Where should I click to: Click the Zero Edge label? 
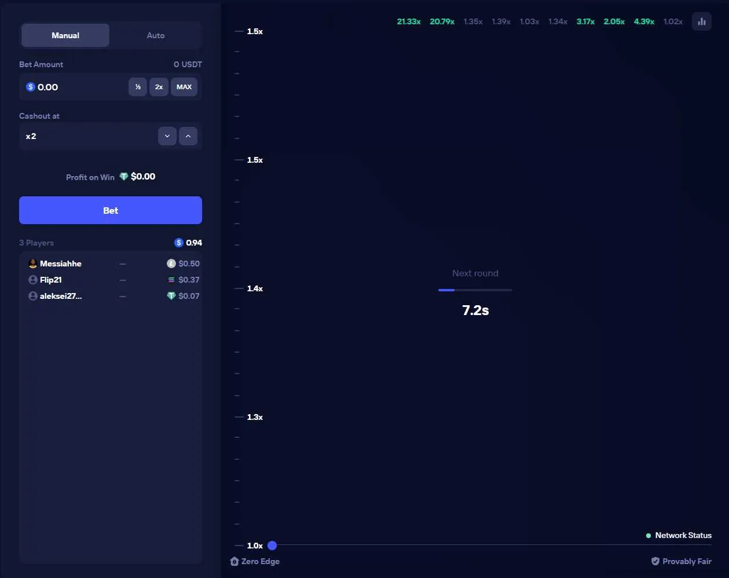click(x=261, y=561)
